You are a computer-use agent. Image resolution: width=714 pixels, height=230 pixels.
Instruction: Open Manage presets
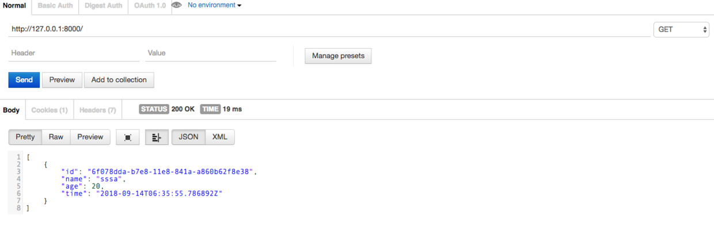[x=338, y=56]
